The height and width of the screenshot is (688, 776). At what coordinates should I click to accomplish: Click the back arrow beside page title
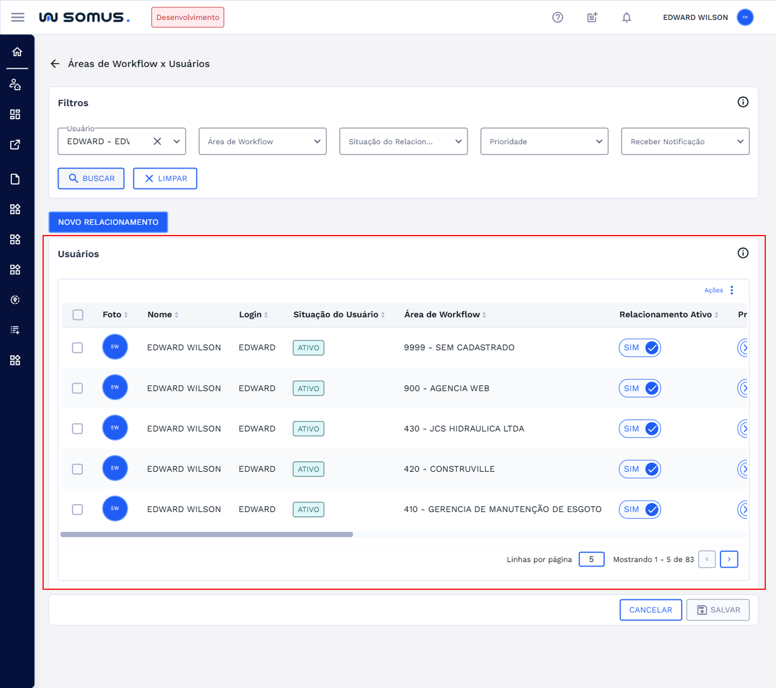[x=55, y=64]
